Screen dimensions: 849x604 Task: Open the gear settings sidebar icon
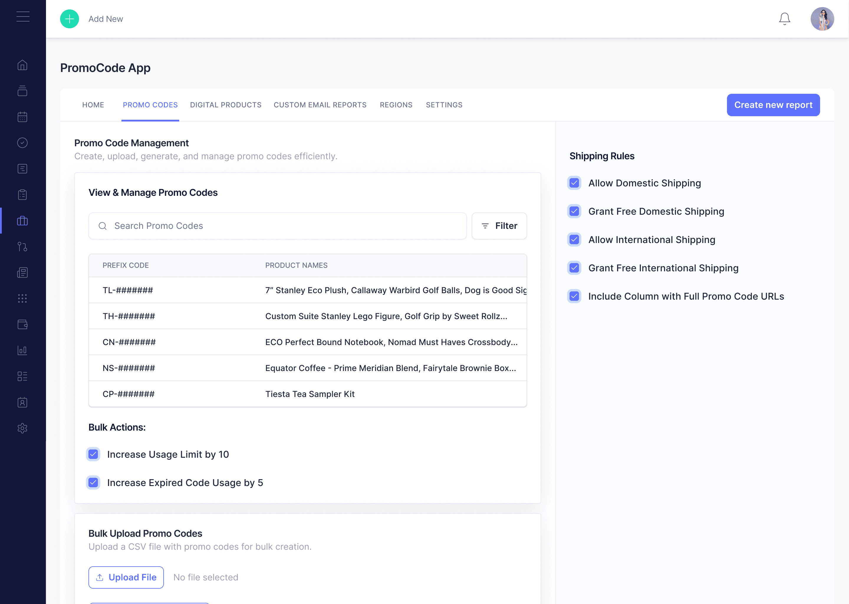22,428
